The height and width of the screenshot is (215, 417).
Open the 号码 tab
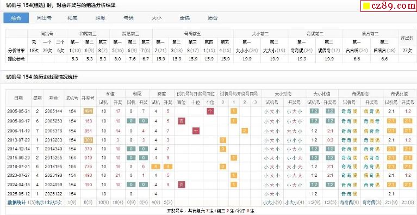pos(128,18)
